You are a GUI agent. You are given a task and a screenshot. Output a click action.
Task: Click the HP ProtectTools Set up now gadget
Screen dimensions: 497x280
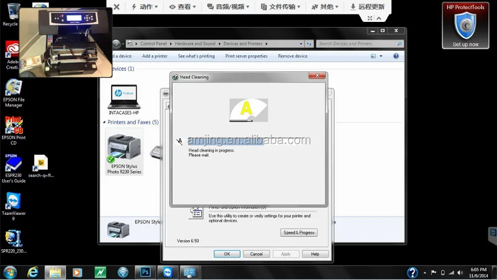tap(465, 25)
